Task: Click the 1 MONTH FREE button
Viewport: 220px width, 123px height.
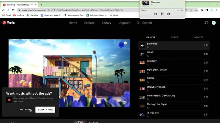Action: point(45,110)
